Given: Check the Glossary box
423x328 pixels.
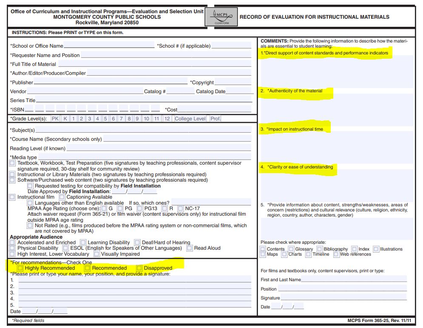Looking at the screenshot, I should 291,249.
